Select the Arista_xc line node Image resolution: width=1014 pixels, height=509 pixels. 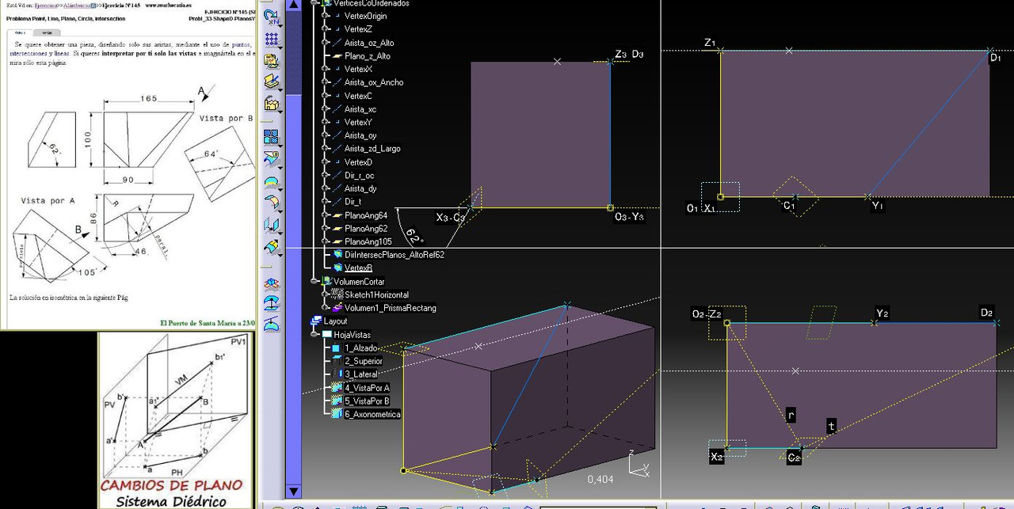tap(360, 109)
